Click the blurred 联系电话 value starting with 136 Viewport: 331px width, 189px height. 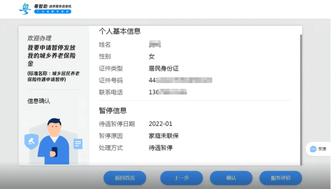(167, 92)
